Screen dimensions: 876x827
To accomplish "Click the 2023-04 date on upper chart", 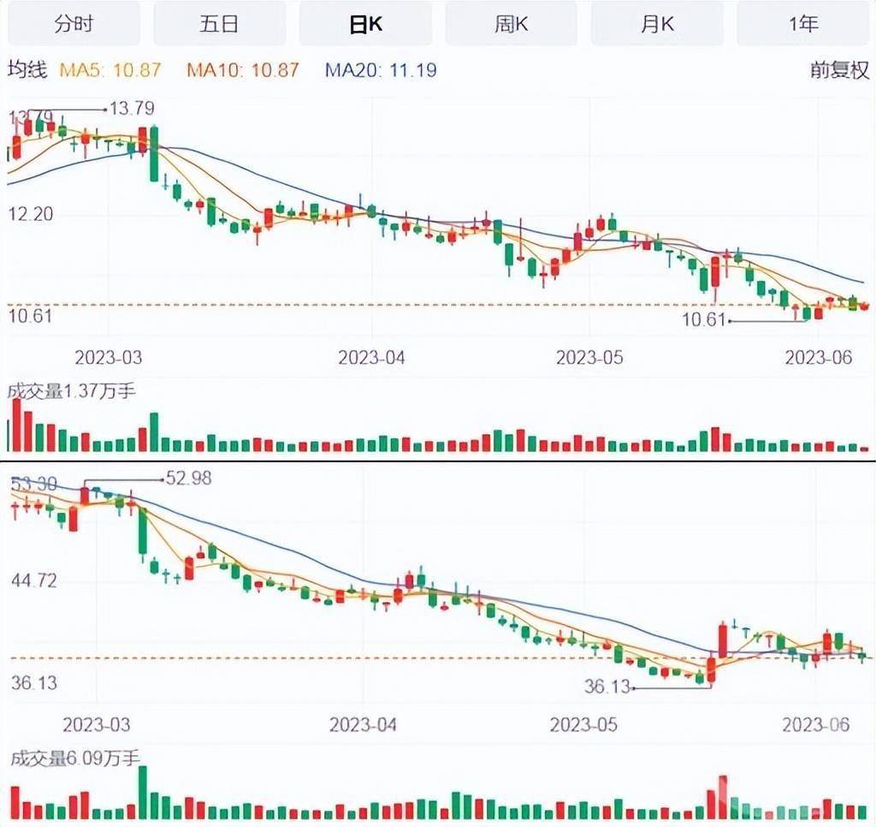I will pos(372,357).
